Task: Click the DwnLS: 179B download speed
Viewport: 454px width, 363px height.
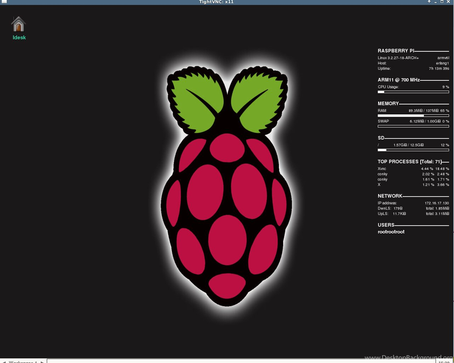Action: [390, 208]
